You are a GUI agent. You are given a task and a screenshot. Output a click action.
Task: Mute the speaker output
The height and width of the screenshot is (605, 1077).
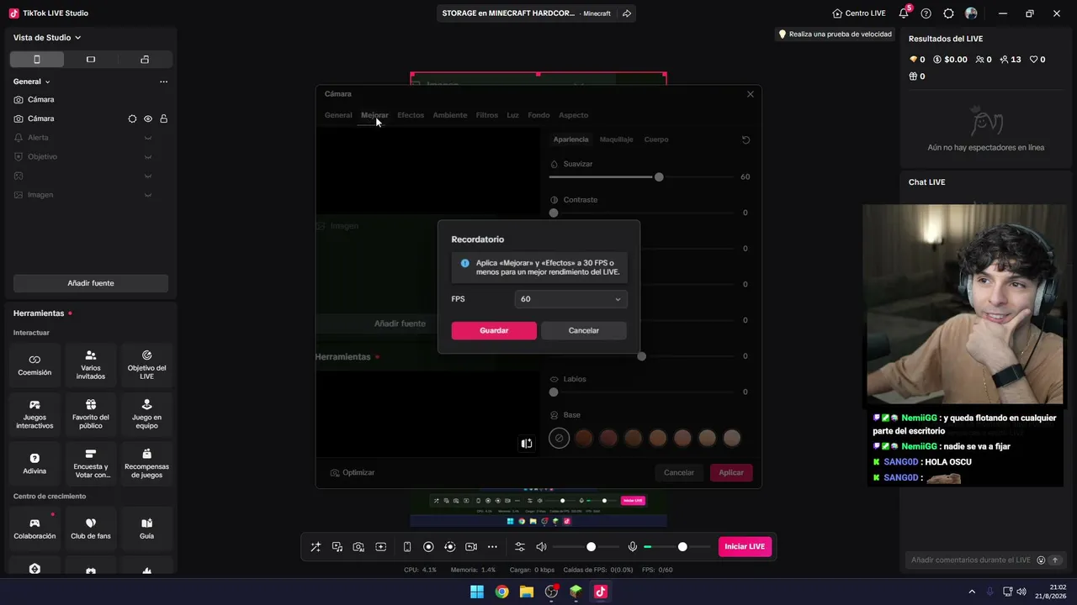click(x=541, y=547)
